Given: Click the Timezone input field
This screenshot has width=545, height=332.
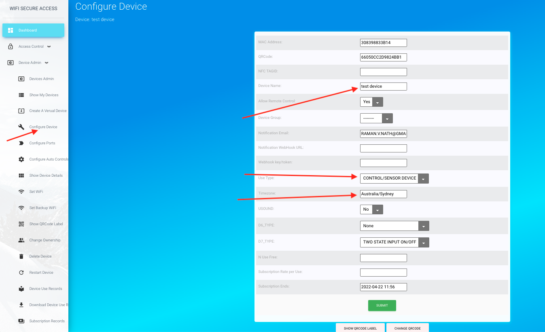Looking at the screenshot, I should (x=384, y=194).
